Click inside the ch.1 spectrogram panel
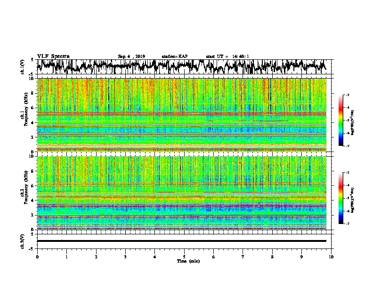The height and width of the screenshot is (288, 373). tap(182, 115)
